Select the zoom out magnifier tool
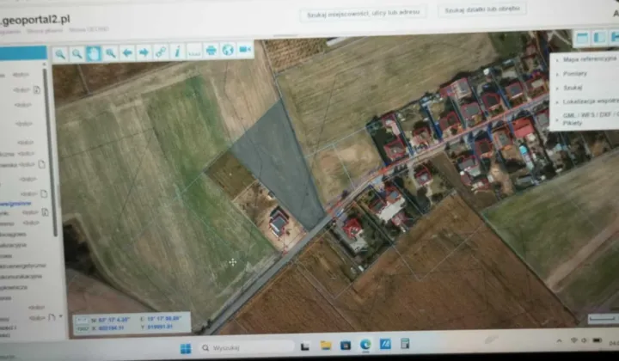Viewport: 619px width, 361px height. (77, 54)
